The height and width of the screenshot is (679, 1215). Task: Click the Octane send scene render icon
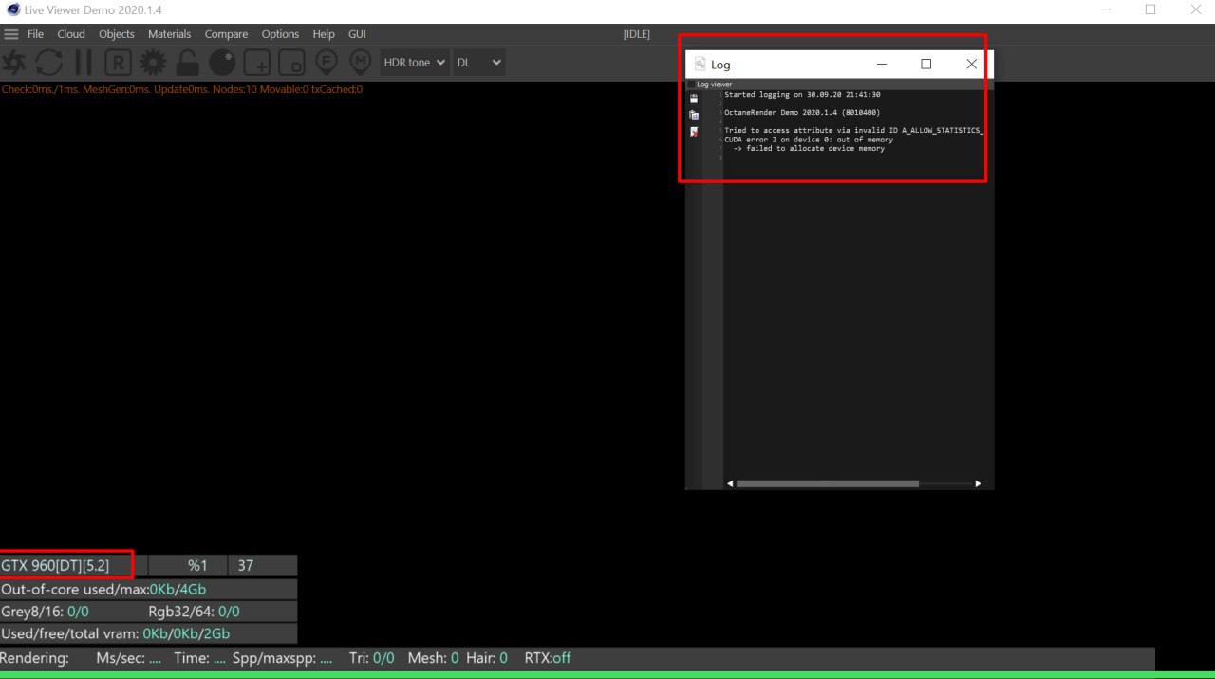pos(14,63)
